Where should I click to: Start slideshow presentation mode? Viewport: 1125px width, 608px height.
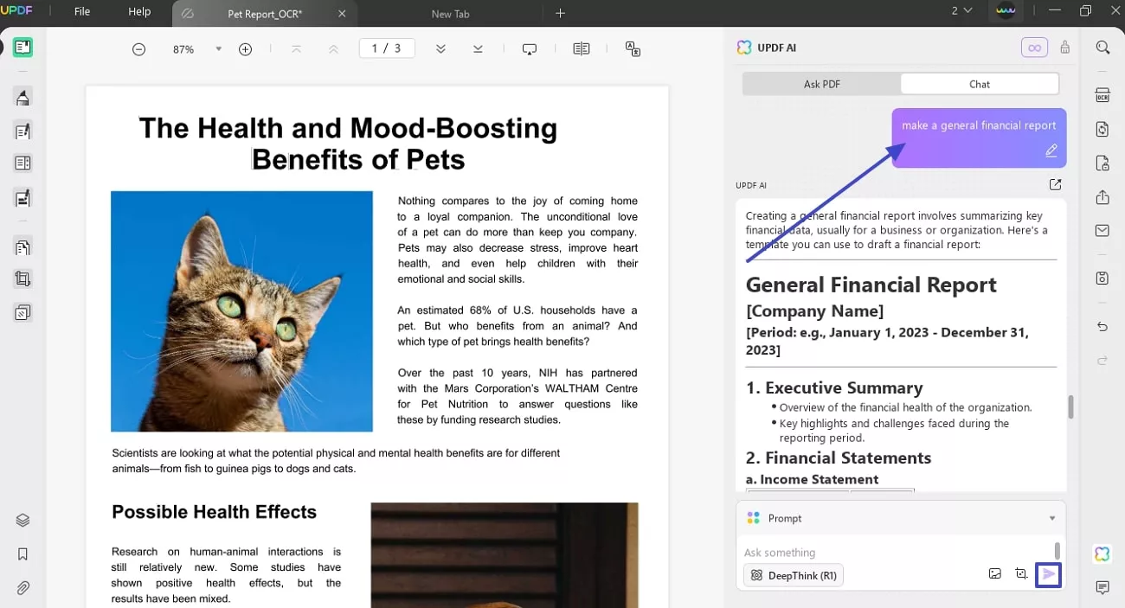[x=530, y=49]
